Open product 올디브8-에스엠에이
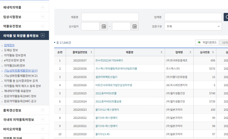This screenshot has width=228, height=139. (x=106, y=126)
